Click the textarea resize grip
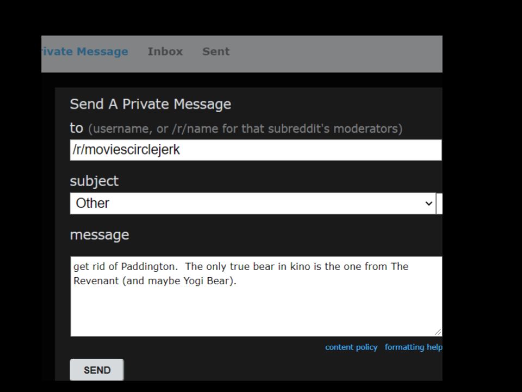522x392 pixels. [438, 332]
